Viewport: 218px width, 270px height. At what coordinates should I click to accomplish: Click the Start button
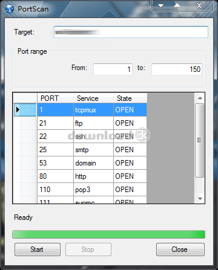click(x=38, y=249)
